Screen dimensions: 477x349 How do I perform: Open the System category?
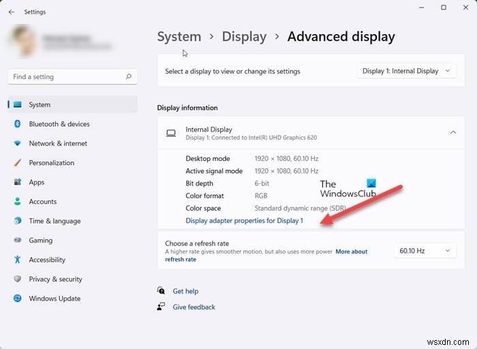[72, 105]
